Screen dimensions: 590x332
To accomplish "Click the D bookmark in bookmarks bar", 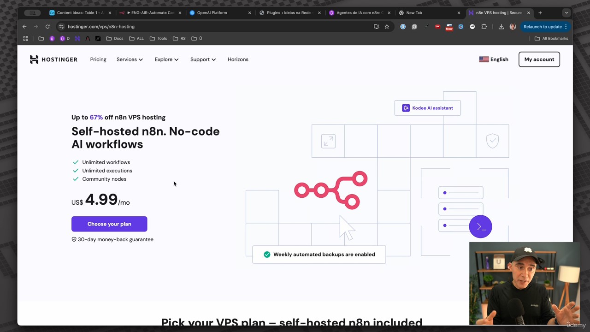I will (65, 38).
